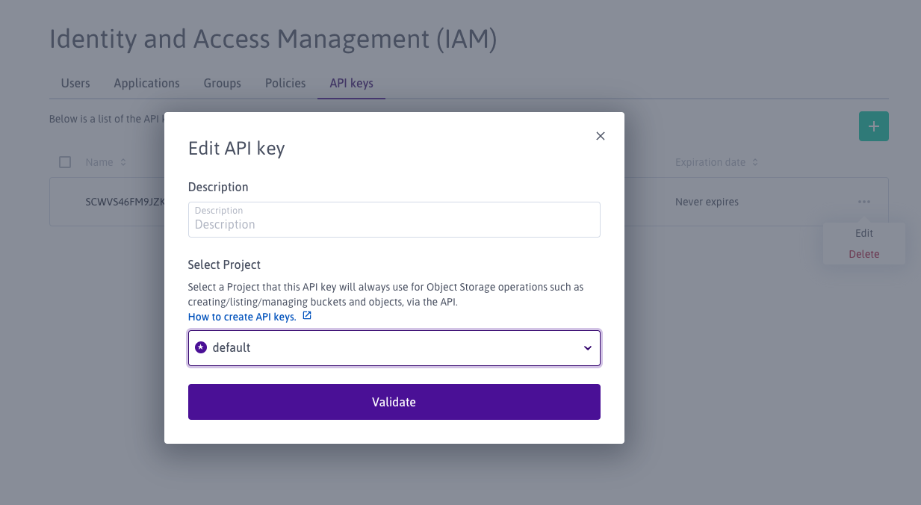The height and width of the screenshot is (505, 921).
Task: Click the green plus add button
Action: tap(873, 126)
